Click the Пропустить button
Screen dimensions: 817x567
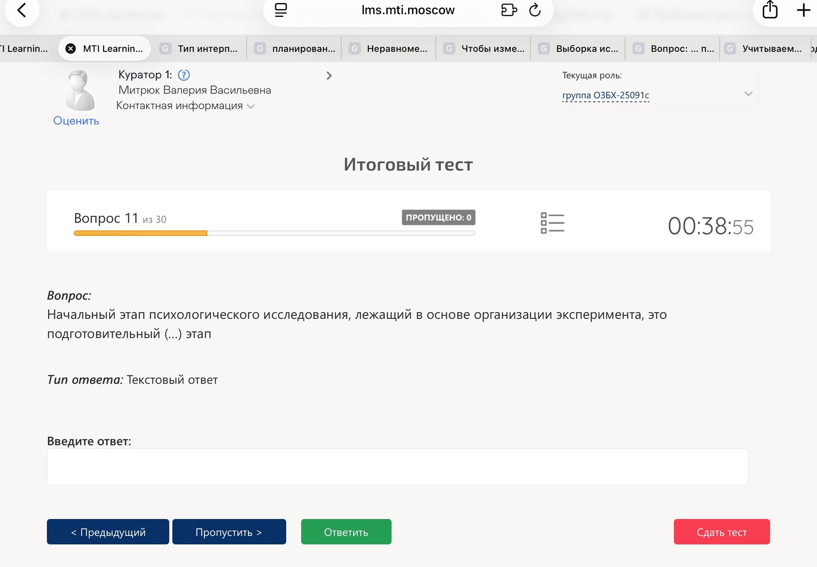[x=229, y=532]
